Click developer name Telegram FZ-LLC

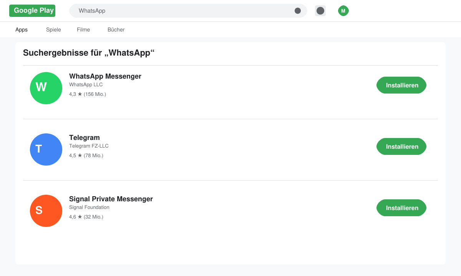(x=89, y=146)
